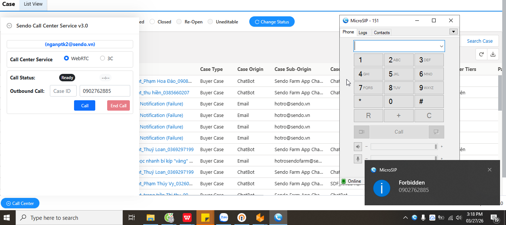
Task: Click the download icon above the table
Action: tap(493, 54)
